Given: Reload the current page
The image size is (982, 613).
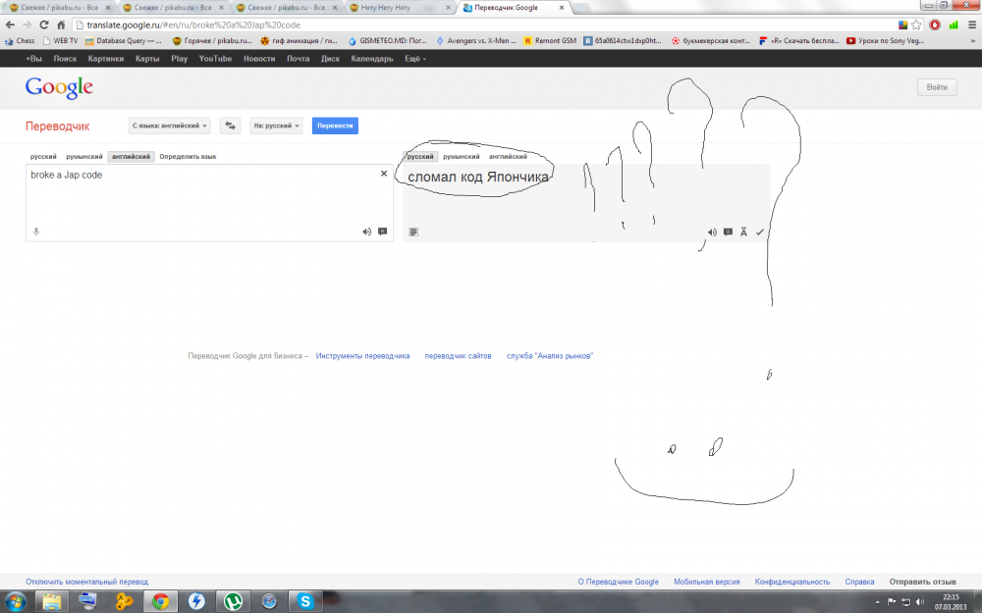Looking at the screenshot, I should click(x=44, y=26).
